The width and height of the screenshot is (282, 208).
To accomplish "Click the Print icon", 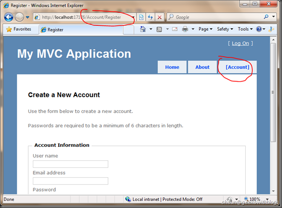I will pyautogui.click(x=185, y=29).
